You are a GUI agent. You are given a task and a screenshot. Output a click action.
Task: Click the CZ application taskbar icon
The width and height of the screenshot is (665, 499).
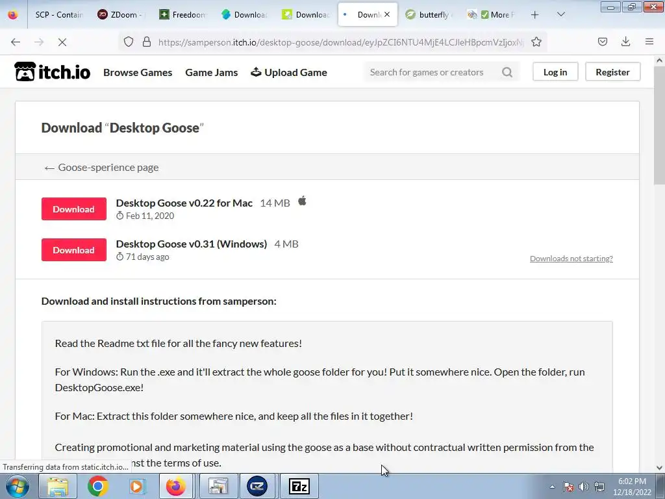tap(257, 486)
